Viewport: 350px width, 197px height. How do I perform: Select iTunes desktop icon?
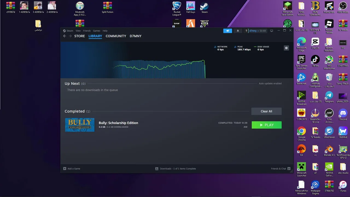(x=343, y=186)
